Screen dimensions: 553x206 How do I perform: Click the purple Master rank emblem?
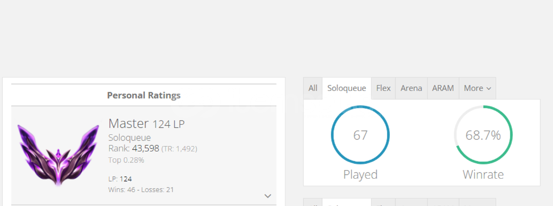(x=58, y=154)
